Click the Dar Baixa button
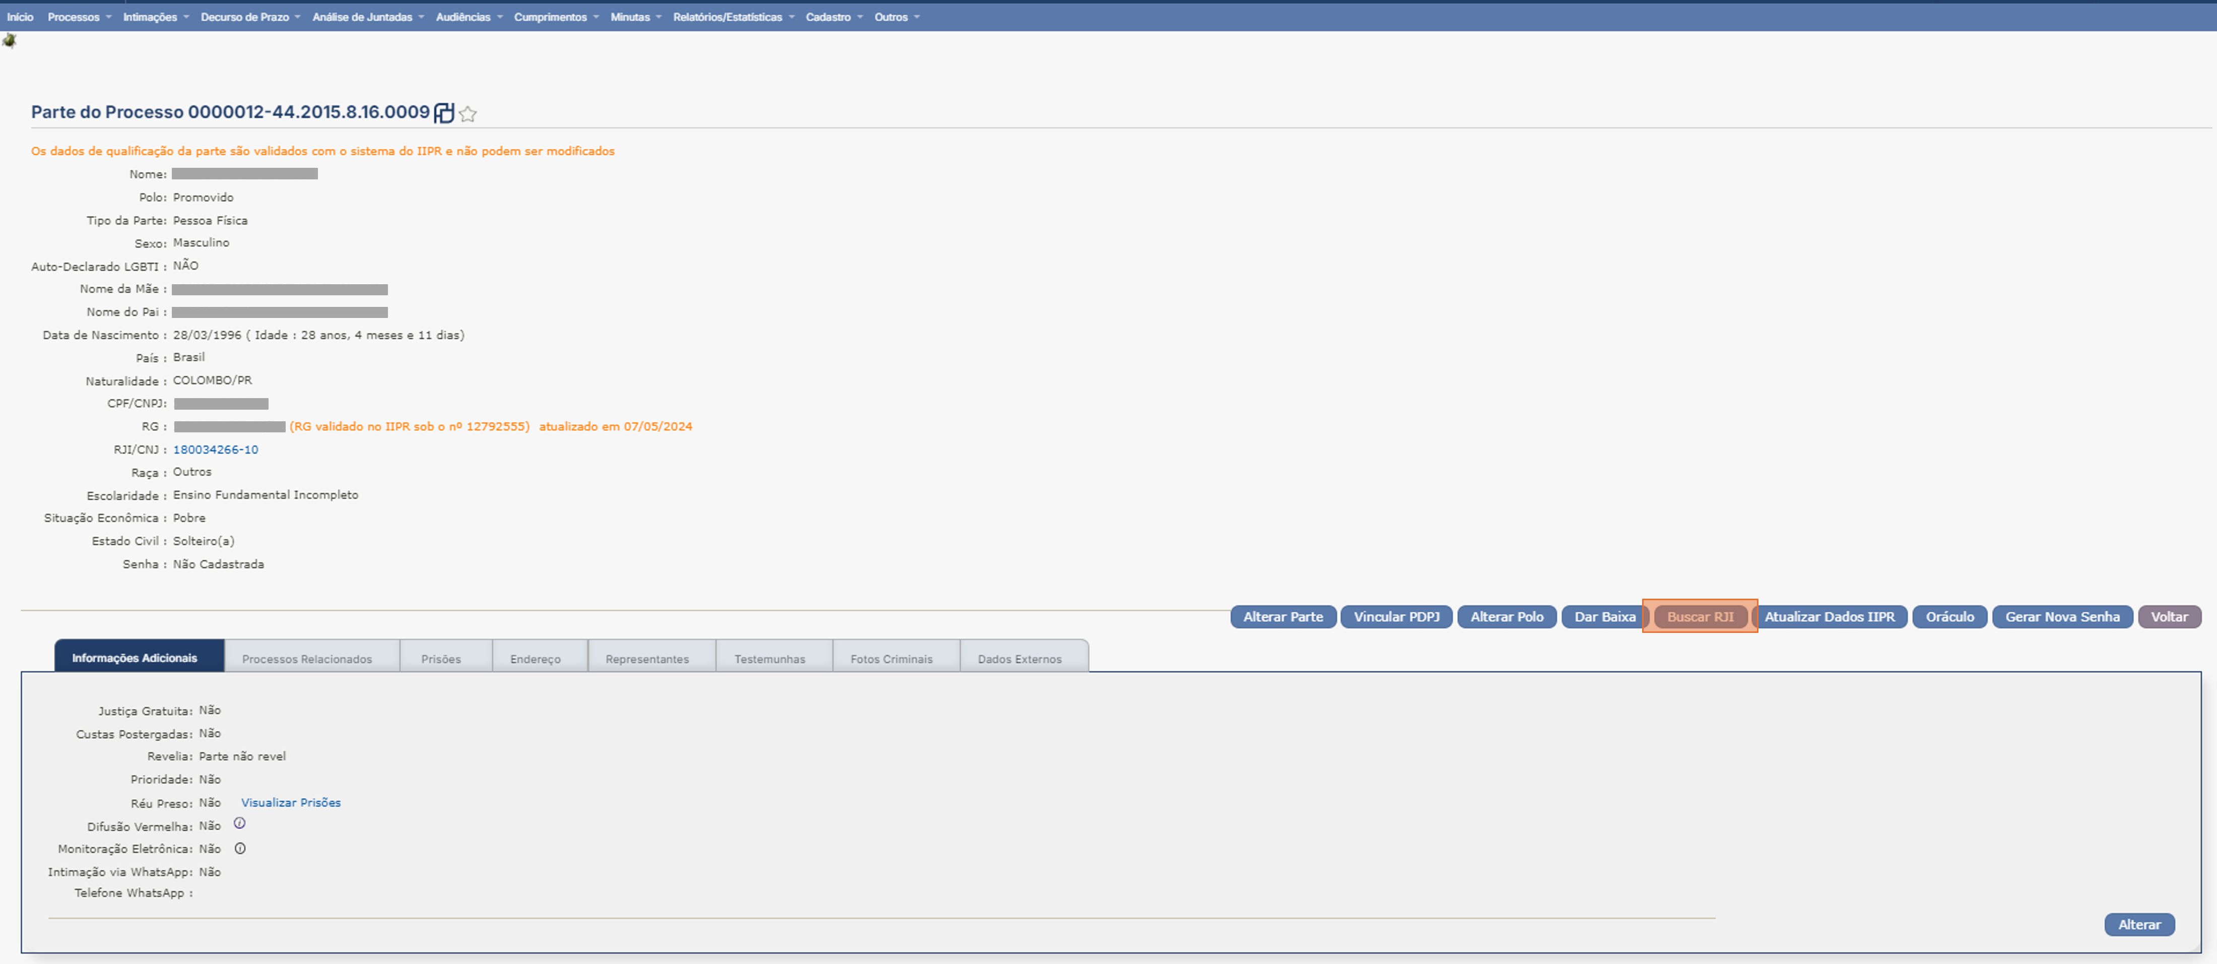 click(x=1605, y=617)
